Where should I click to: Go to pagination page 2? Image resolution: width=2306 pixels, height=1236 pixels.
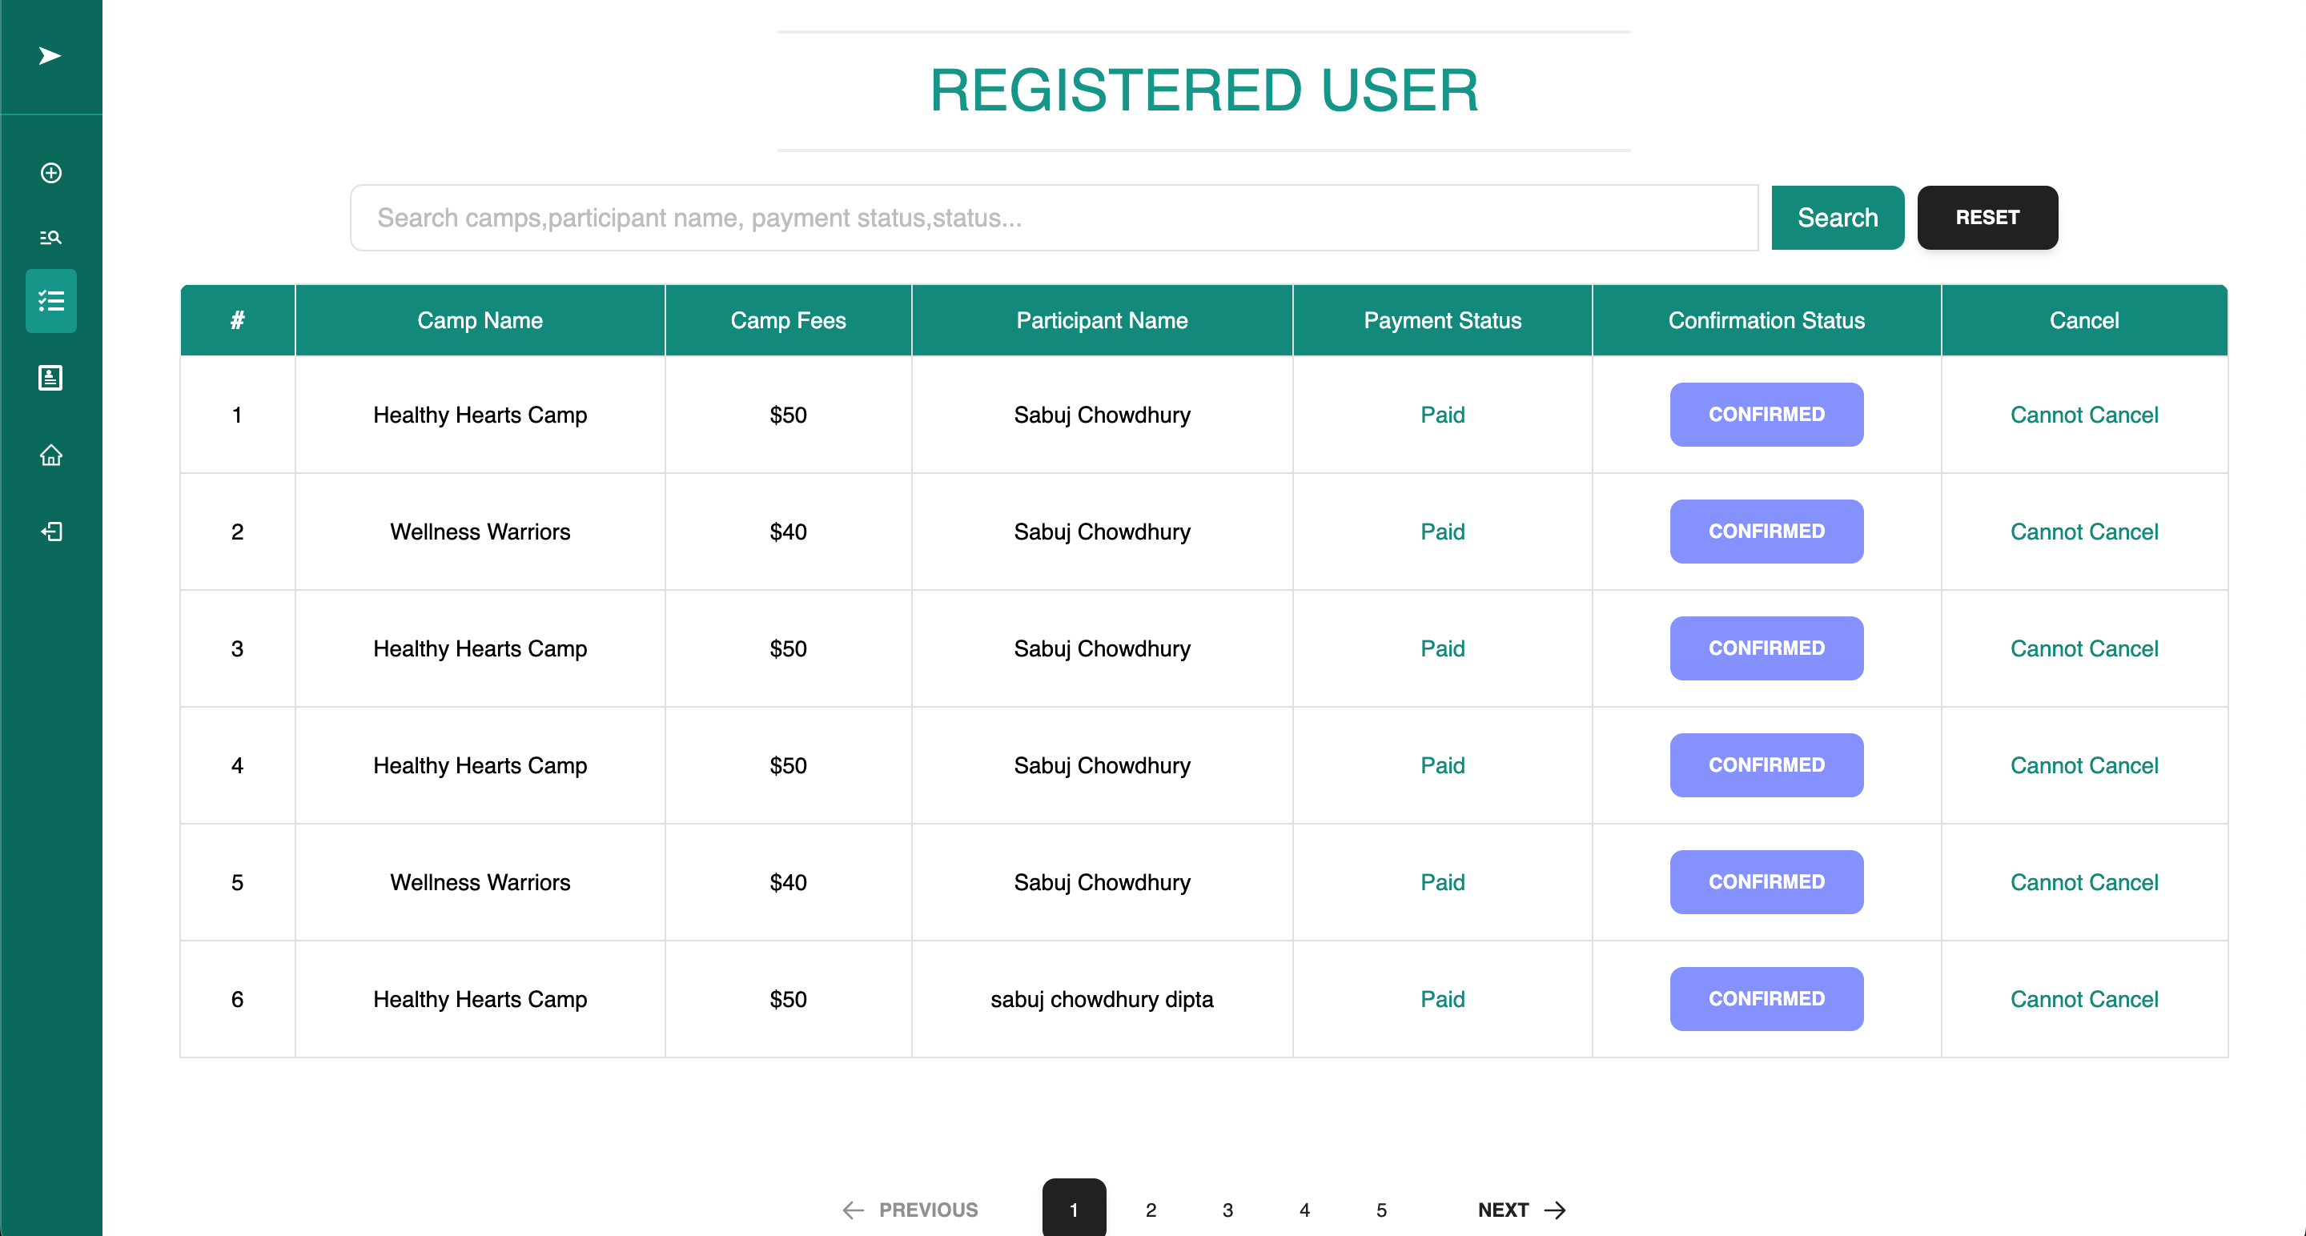(1151, 1209)
